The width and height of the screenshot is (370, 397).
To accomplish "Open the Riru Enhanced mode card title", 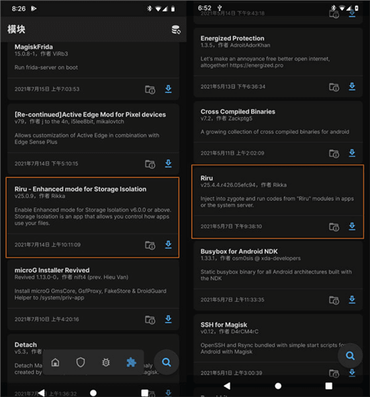I will 80,189.
